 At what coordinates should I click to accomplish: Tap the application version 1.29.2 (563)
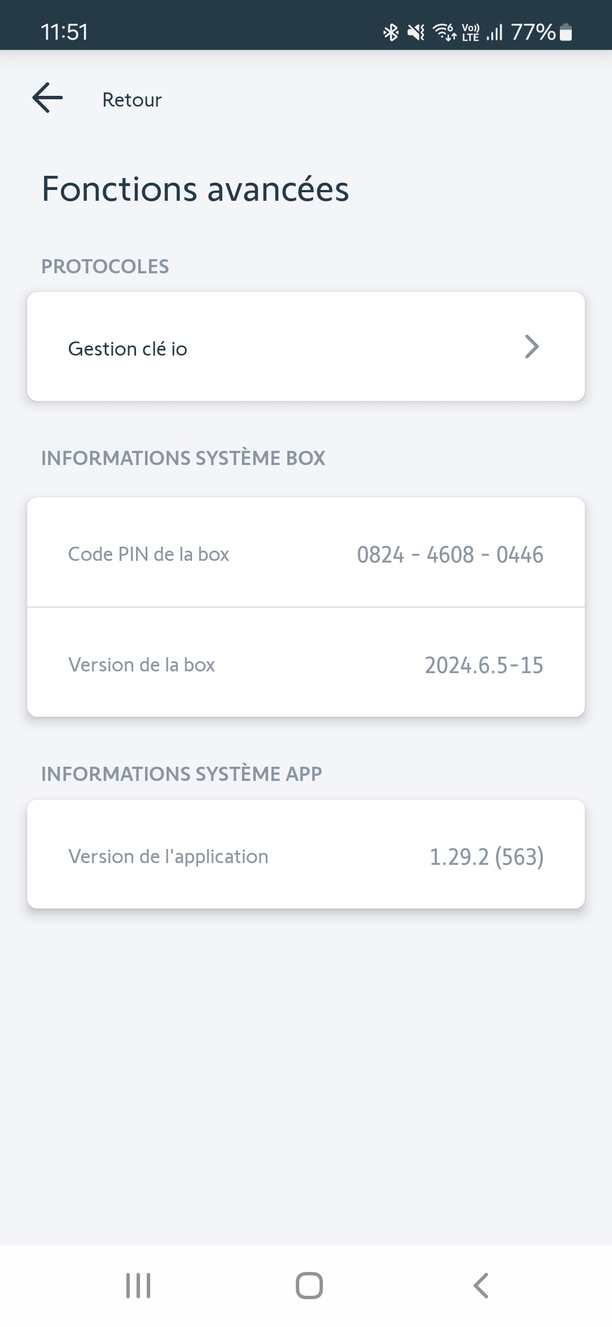[486, 857]
